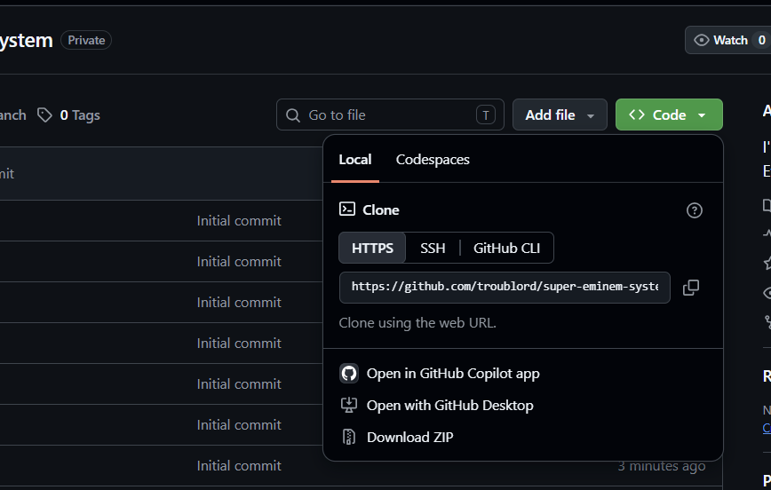Click the Watch count badge 0
This screenshot has width=771, height=490.
(761, 40)
